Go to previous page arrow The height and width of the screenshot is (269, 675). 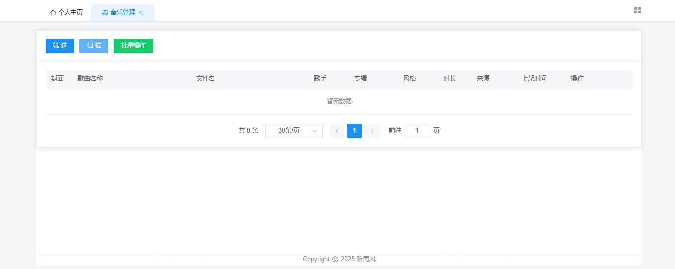(337, 131)
